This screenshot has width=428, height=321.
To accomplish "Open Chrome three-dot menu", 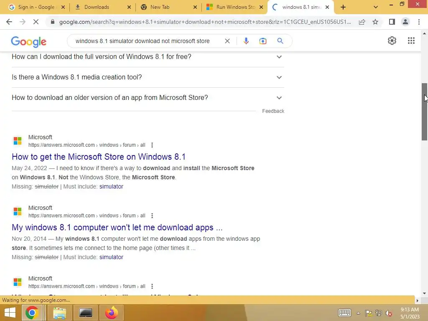I will (419, 22).
